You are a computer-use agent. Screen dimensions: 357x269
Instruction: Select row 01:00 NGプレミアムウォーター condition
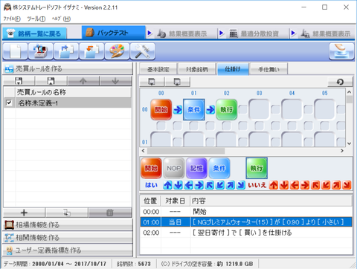246,222
